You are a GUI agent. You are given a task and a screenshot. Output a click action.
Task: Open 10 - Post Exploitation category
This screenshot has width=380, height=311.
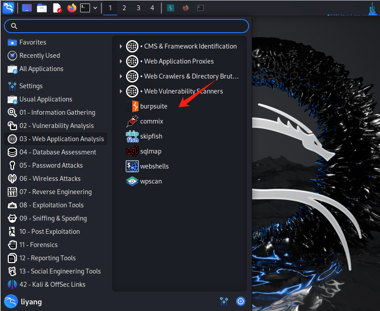[56, 232]
